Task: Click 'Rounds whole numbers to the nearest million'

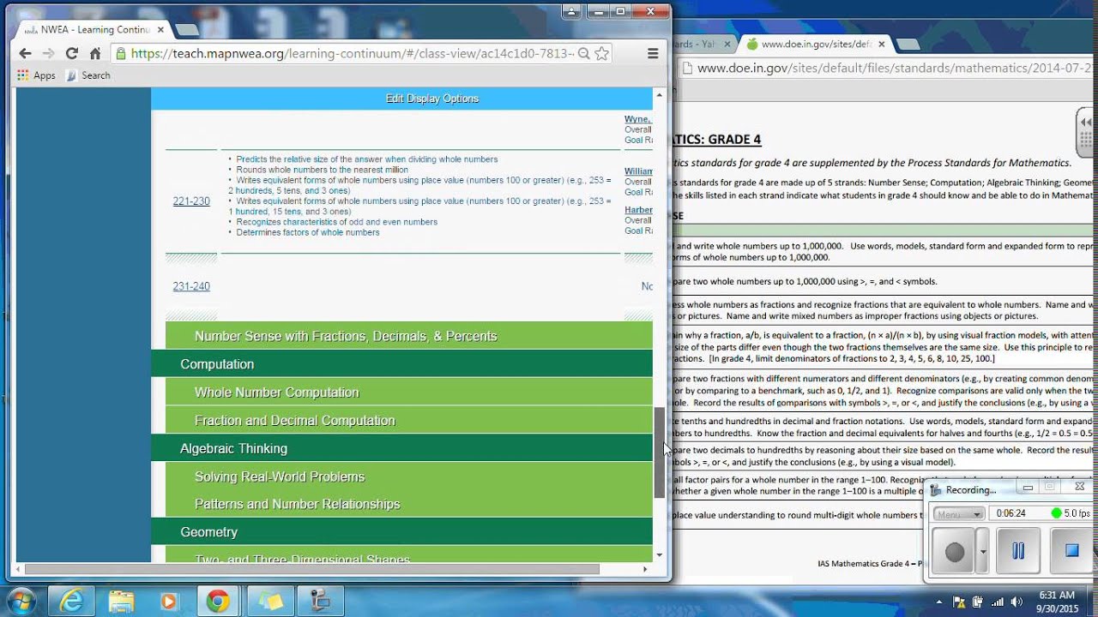Action: pyautogui.click(x=323, y=170)
